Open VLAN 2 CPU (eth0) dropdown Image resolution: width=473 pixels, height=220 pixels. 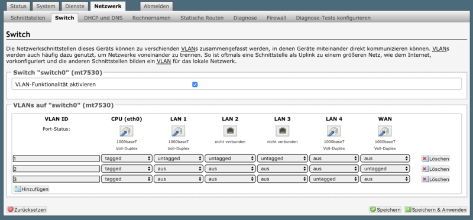(127, 169)
